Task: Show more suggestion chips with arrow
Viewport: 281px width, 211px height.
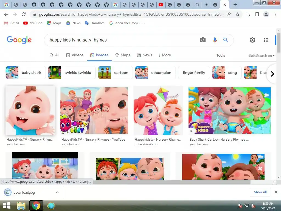Action: [272, 74]
